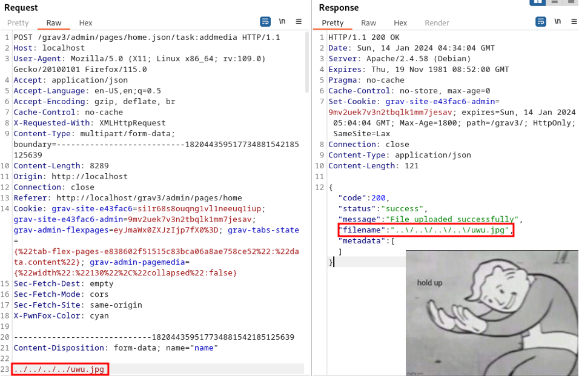Click the "code":200 JSON line

tap(364, 198)
